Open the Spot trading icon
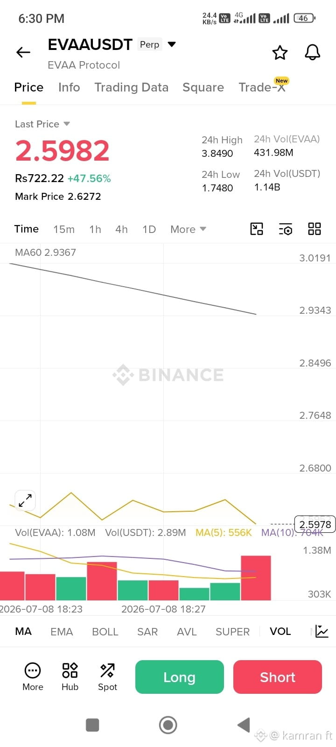Screen dimensions: 336x747 click(x=107, y=677)
